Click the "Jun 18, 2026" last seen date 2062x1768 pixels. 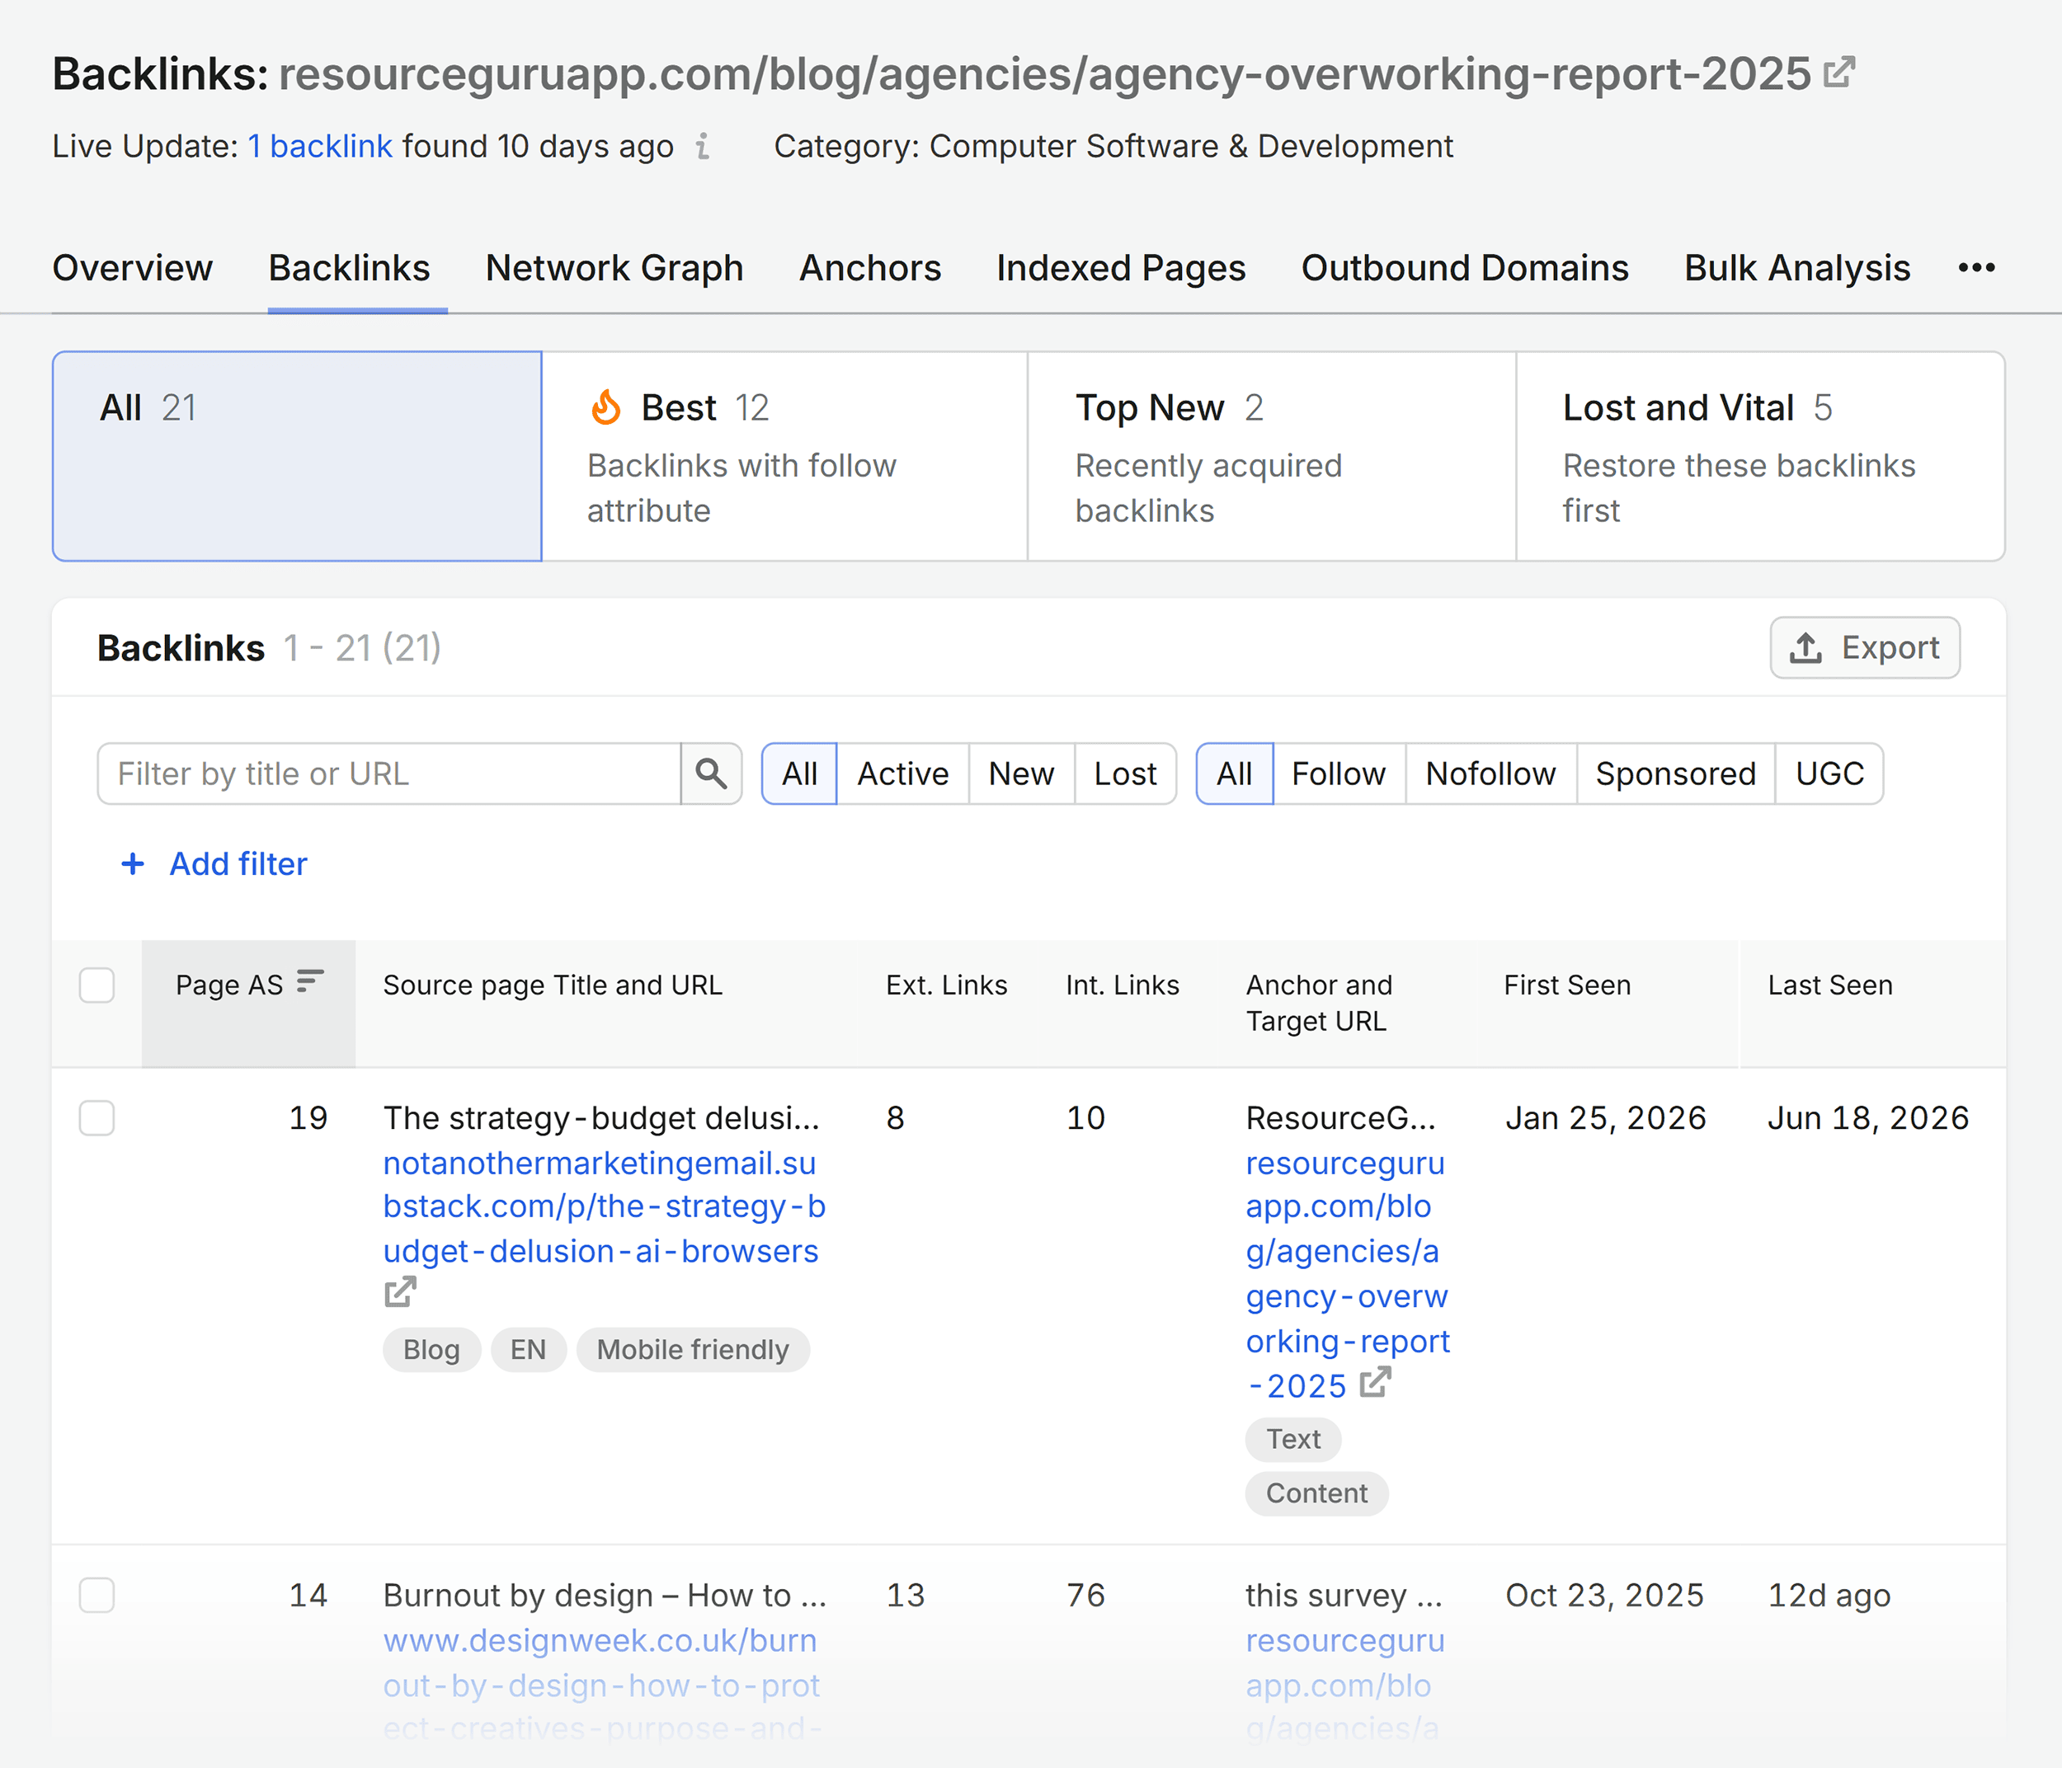click(1868, 1118)
